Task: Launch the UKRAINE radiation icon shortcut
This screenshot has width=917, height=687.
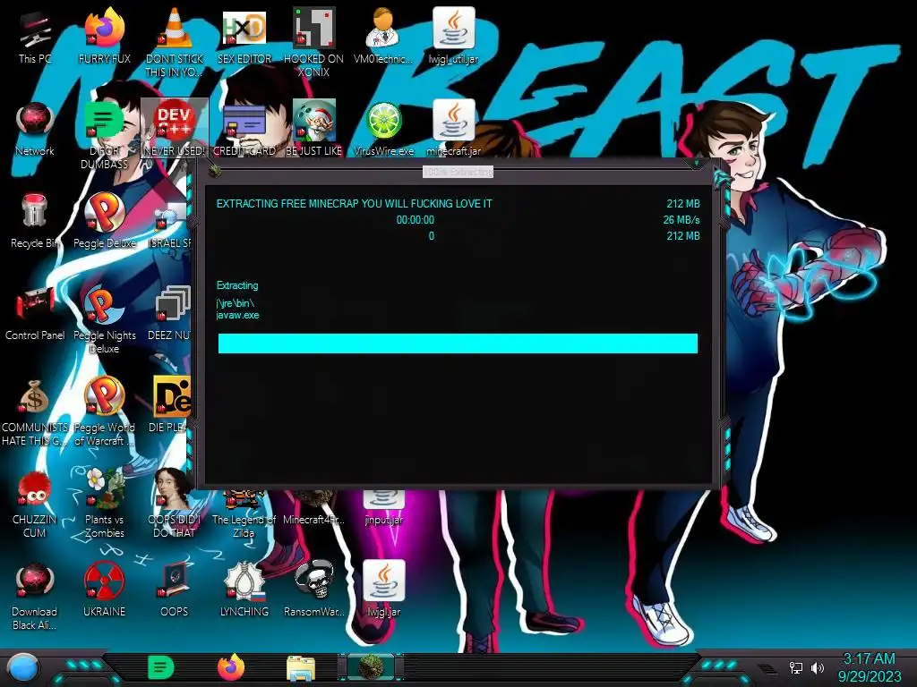Action: click(x=104, y=590)
